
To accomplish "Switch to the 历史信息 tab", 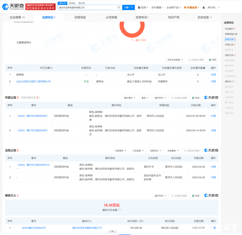I will coord(205,17).
